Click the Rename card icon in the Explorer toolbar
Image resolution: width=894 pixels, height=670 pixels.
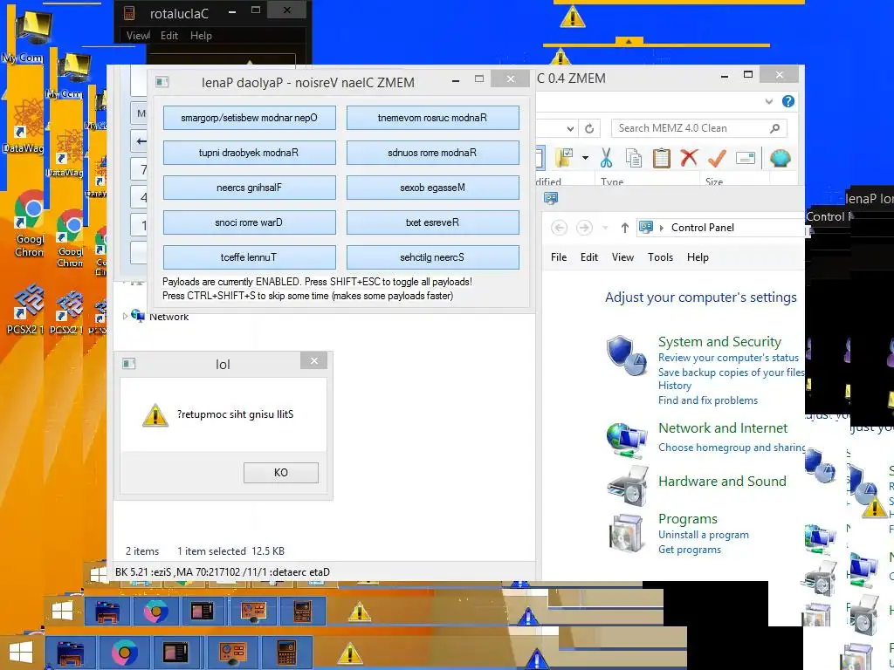[x=746, y=158]
